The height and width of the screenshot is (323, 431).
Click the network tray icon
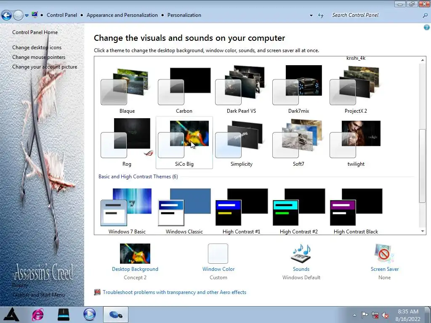[375, 315]
